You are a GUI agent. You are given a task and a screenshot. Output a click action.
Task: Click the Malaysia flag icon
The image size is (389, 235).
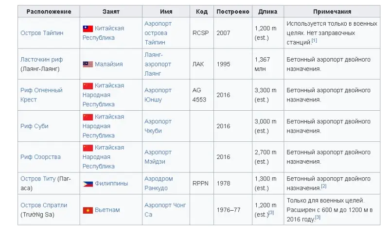click(88, 65)
